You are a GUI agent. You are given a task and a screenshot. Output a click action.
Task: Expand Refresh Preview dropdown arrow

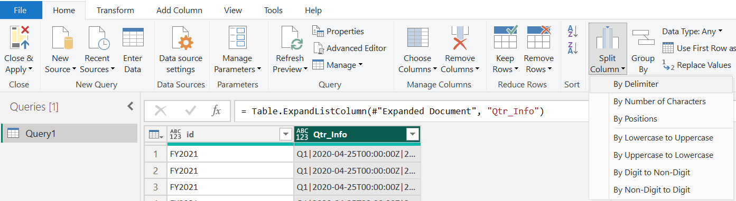305,69
